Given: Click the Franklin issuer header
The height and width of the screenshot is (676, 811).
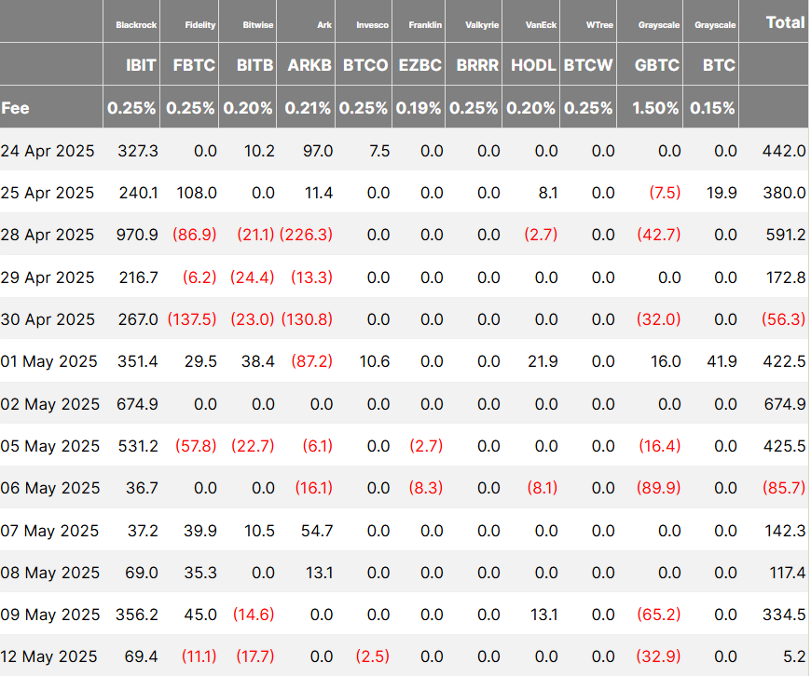Looking at the screenshot, I should 425,25.
